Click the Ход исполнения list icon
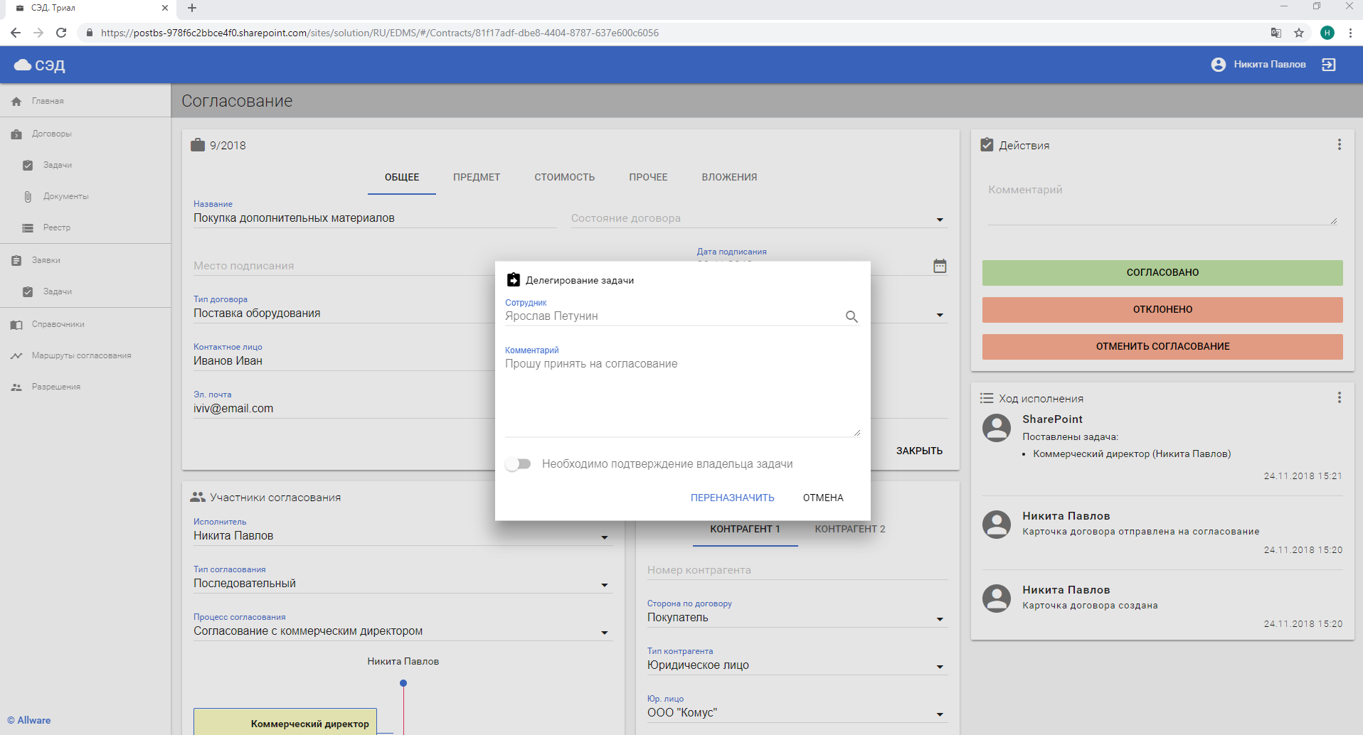The width and height of the screenshot is (1363, 735). point(987,398)
